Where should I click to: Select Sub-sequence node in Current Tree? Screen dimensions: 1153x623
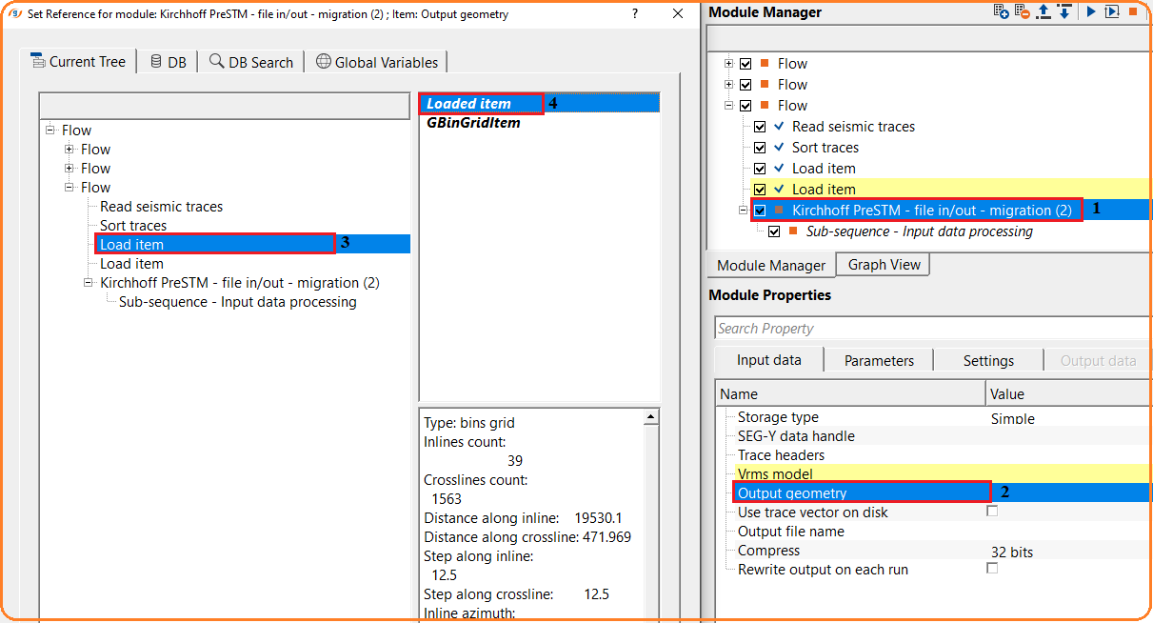click(x=237, y=302)
